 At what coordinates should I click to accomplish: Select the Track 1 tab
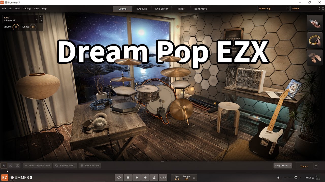pyautogui.click(x=304, y=166)
